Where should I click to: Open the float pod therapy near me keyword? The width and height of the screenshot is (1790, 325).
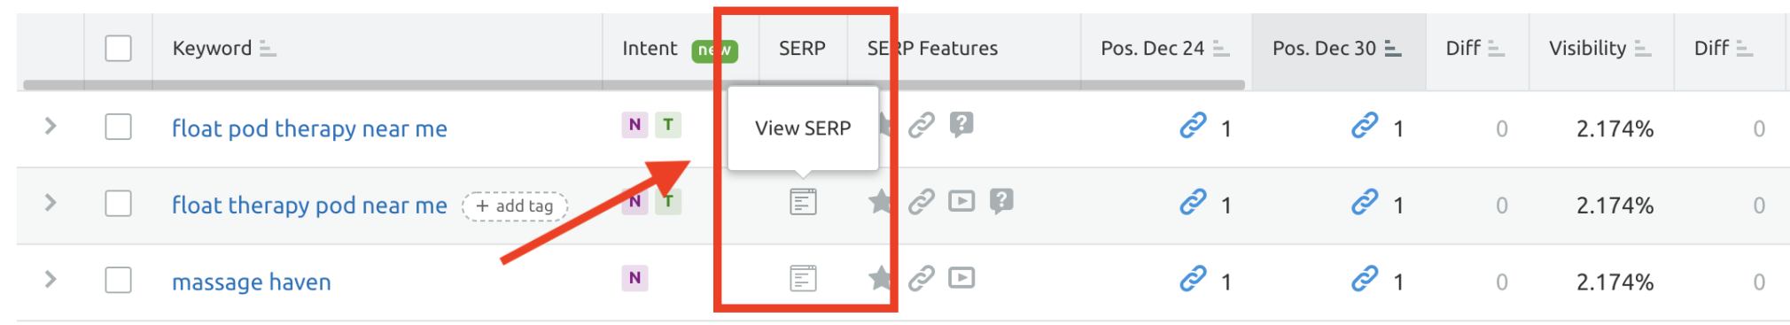(x=309, y=128)
